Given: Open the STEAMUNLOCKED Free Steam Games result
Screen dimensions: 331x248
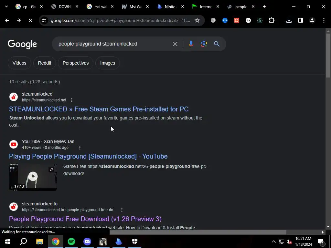Looking at the screenshot, I should coord(99,109).
